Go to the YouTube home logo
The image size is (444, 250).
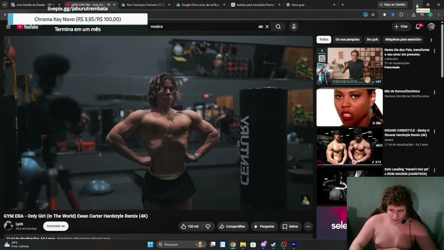27,27
